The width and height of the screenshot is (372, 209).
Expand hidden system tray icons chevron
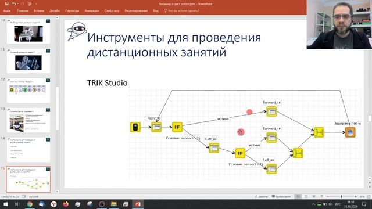click(x=313, y=204)
